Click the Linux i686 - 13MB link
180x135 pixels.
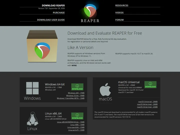pos(77,125)
